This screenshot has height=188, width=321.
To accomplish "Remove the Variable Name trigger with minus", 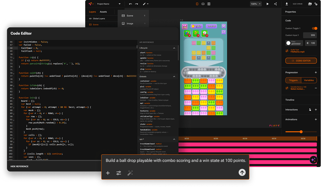I will [316, 88].
